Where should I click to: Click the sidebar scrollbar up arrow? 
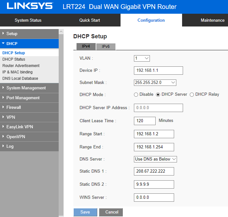(x=61, y=32)
